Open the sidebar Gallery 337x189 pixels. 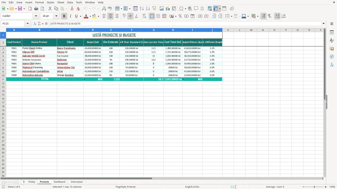tap(332, 48)
